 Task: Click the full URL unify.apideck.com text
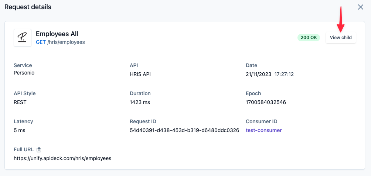point(62,158)
